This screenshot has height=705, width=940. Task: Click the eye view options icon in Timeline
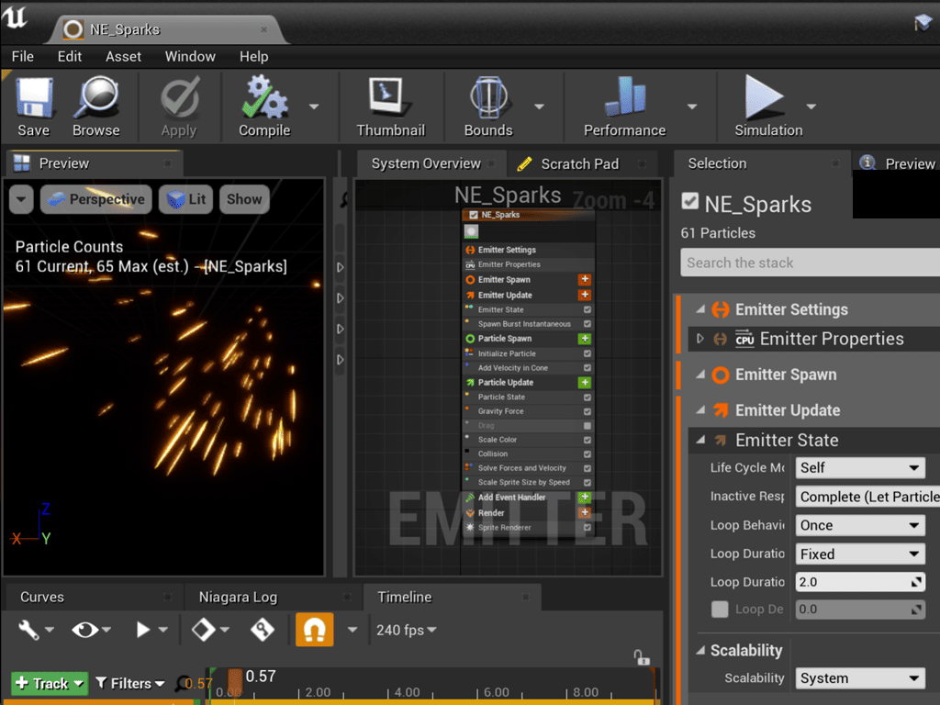(84, 630)
